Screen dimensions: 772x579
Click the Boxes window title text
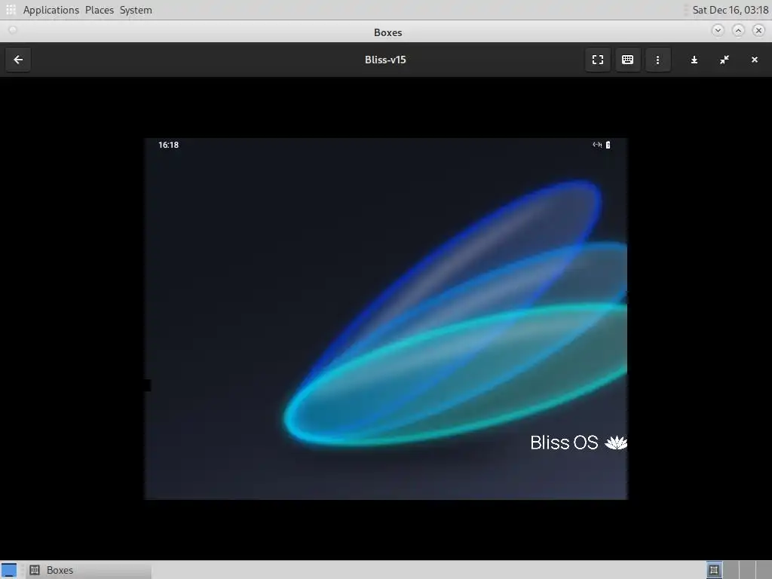(388, 32)
